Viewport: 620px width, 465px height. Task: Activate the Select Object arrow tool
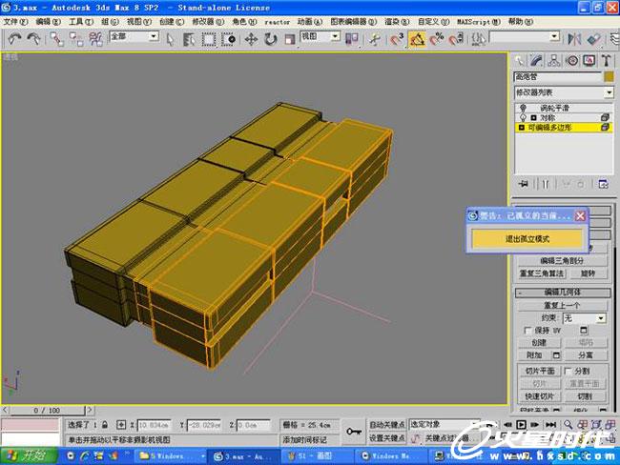click(x=170, y=39)
